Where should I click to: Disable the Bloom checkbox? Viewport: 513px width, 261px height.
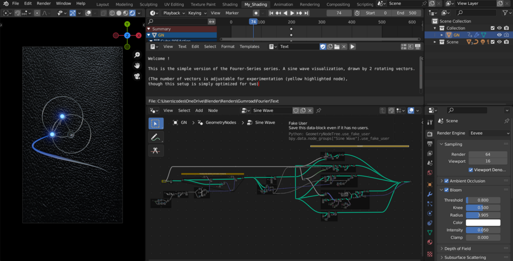coord(446,190)
